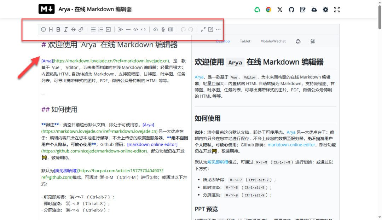Viewport: 382px width, 220px height.
Task: Enter fullscreen using header expand icon
Action: coord(337,10)
